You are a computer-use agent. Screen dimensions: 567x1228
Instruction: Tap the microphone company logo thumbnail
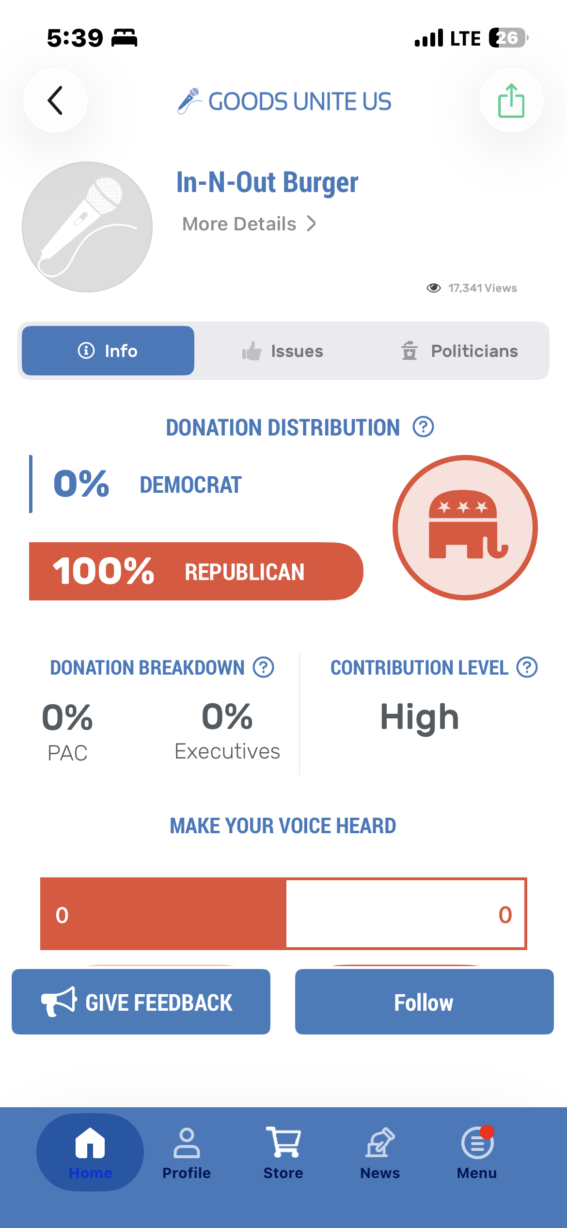[87, 227]
